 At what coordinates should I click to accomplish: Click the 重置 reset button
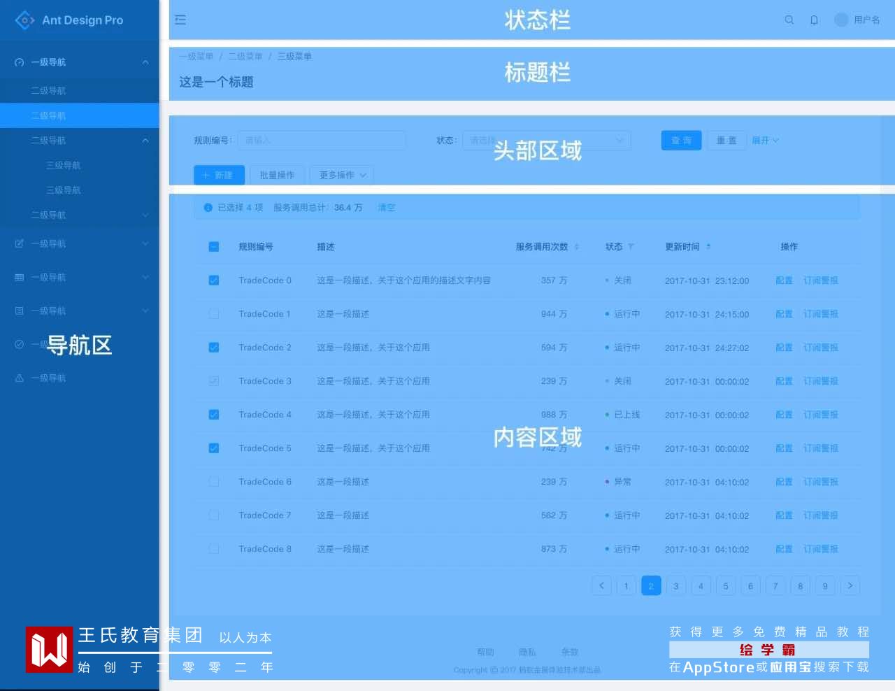[x=726, y=141]
